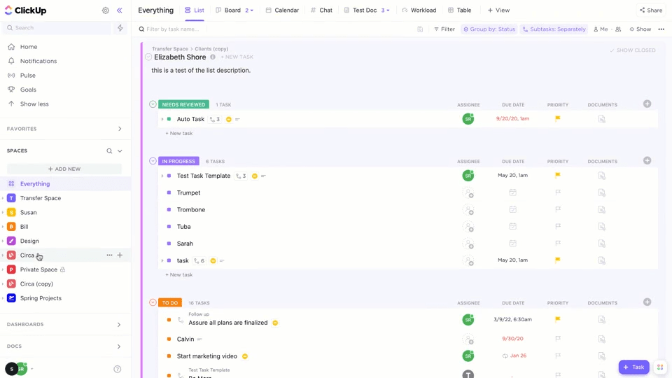Search spaces with magnifier icon
The image size is (672, 378).
(109, 151)
